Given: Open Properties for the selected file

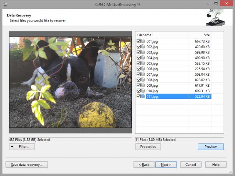Looking at the screenshot, I should pyautogui.click(x=148, y=147).
